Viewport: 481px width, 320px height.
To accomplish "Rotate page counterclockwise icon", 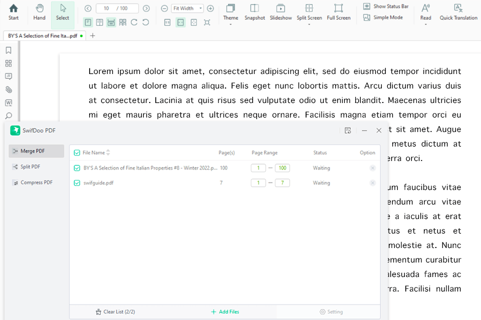I will [x=146, y=22].
